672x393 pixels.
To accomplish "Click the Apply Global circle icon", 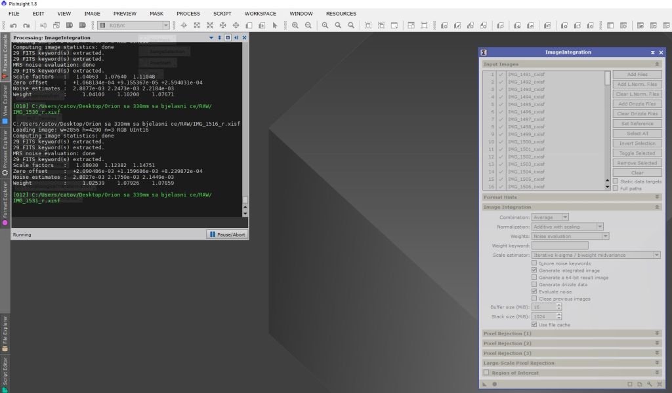I will click(x=494, y=384).
